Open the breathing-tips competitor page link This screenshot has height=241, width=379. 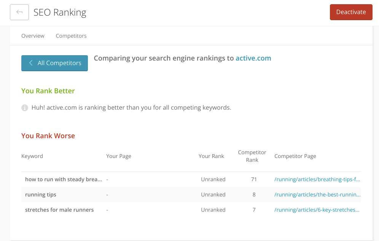point(317,179)
